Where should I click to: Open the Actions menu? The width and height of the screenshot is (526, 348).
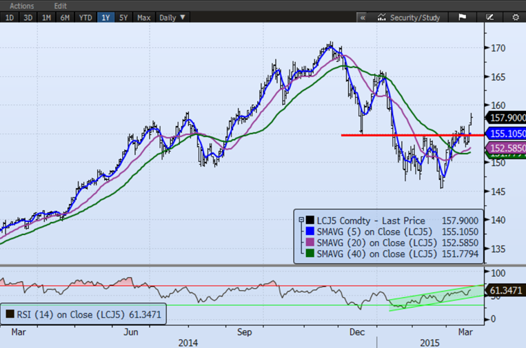point(21,6)
